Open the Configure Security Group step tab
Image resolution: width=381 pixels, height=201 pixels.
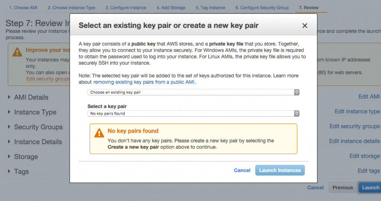tap(262, 8)
